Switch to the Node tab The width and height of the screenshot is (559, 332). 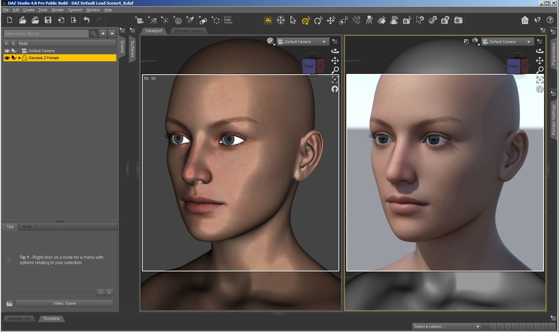click(27, 227)
